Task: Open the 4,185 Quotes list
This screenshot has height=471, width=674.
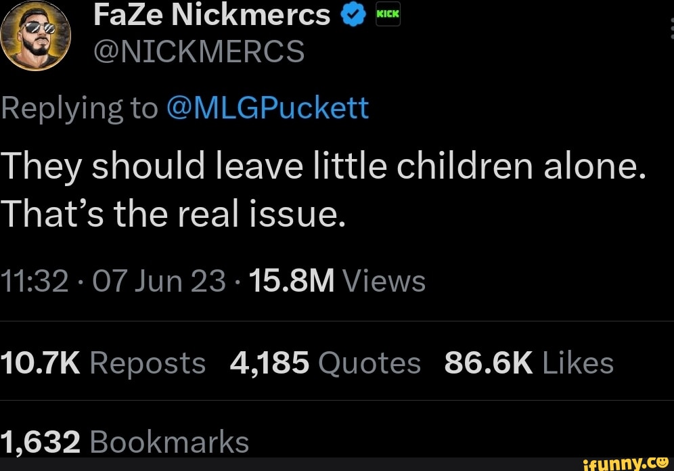Action: pyautogui.click(x=327, y=363)
